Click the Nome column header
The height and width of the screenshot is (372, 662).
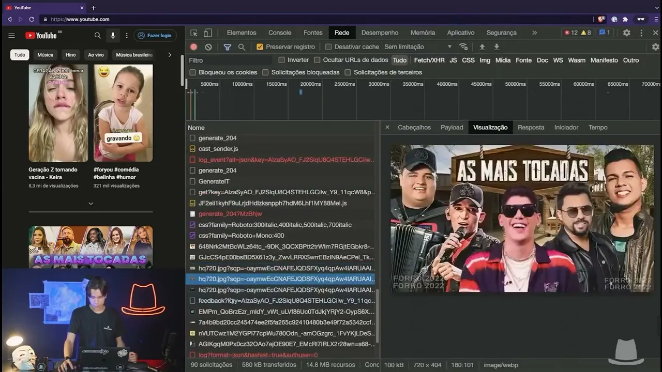[x=282, y=127]
